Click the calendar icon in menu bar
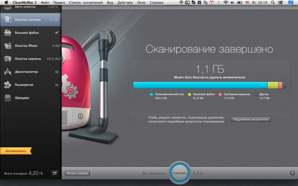298x186 pixels. (x=211, y=2)
